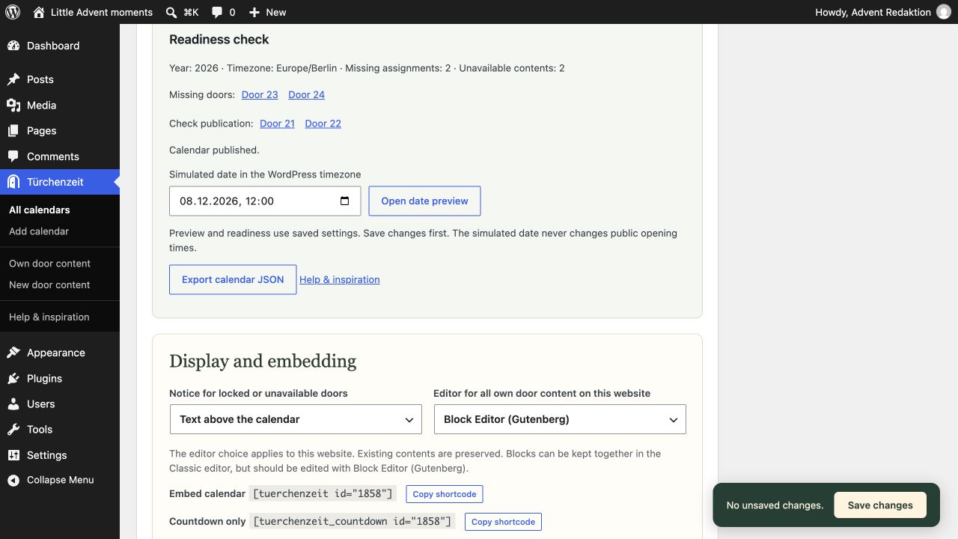The height and width of the screenshot is (539, 958).
Task: Open the WordPress logo menu
Action: (x=13, y=12)
